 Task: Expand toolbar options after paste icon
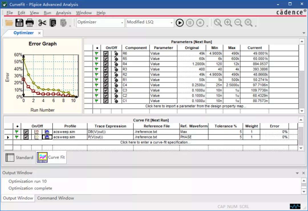pyautogui.click(x=70, y=26)
